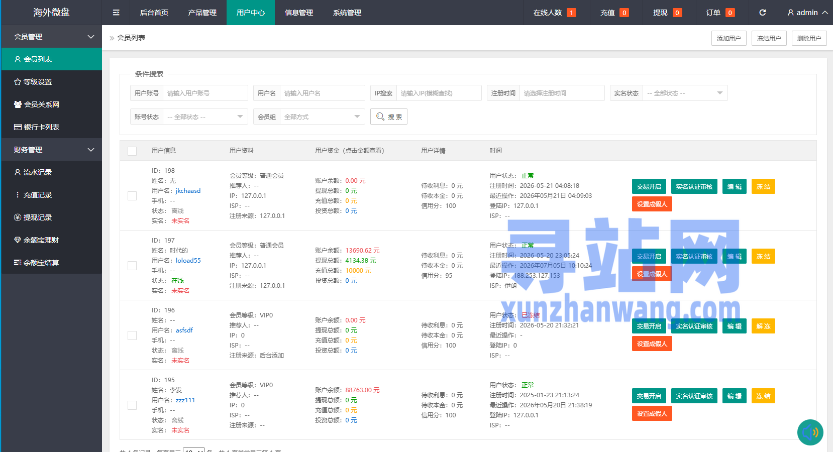833x452 pixels.
Task: Select the 用户中心 nav tab
Action: (x=251, y=13)
